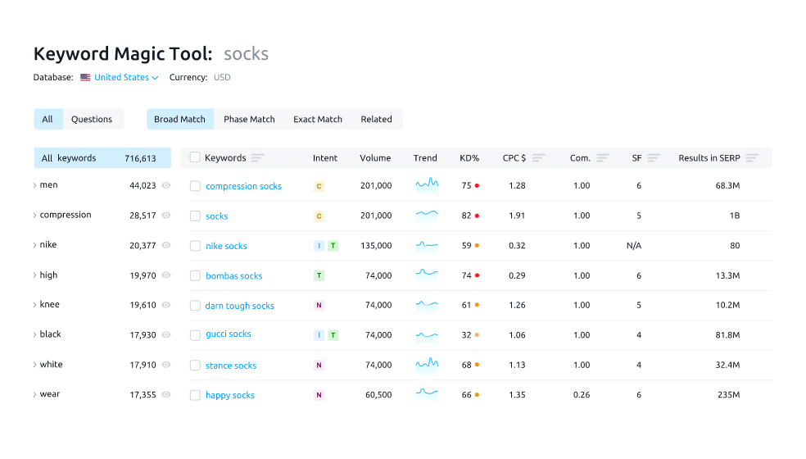This screenshot has width=806, height=459.
Task: Tick the select-all checkbox in Keywords header
Action: 195,157
